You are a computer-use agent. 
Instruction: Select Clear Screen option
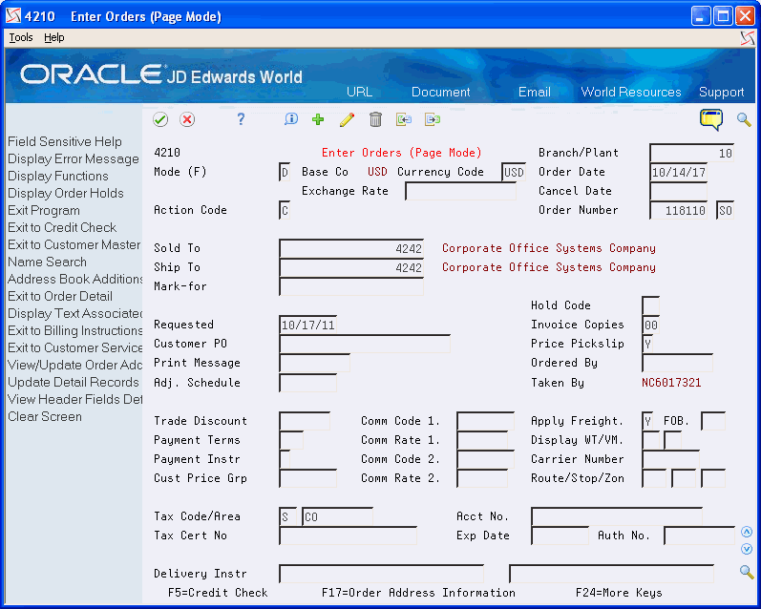(x=45, y=417)
